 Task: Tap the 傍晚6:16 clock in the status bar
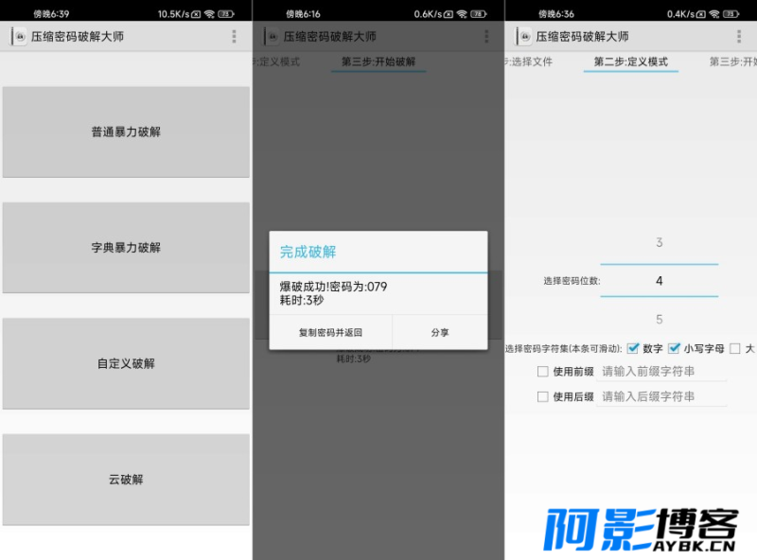pyautogui.click(x=303, y=14)
